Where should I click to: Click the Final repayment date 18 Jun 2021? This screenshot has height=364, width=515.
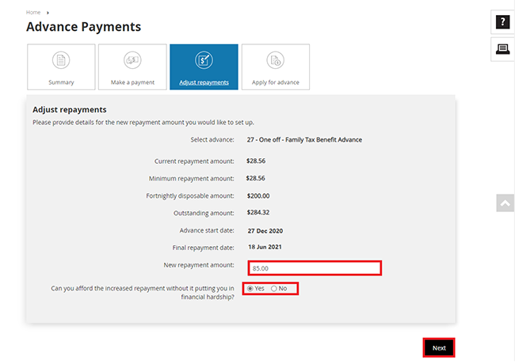pos(265,247)
